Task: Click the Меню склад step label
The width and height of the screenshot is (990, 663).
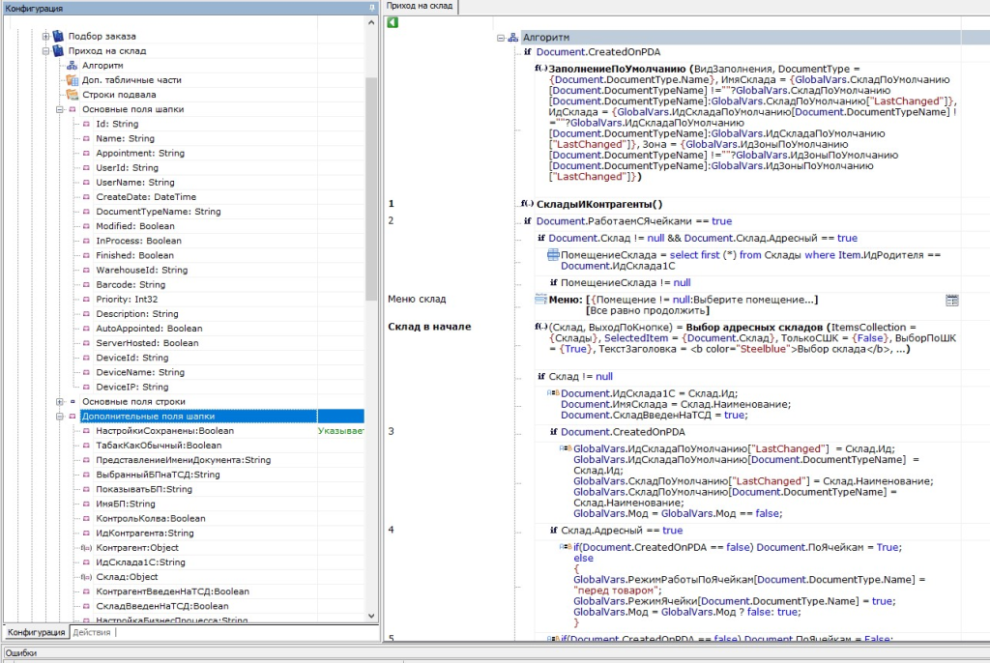Action: coord(417,299)
